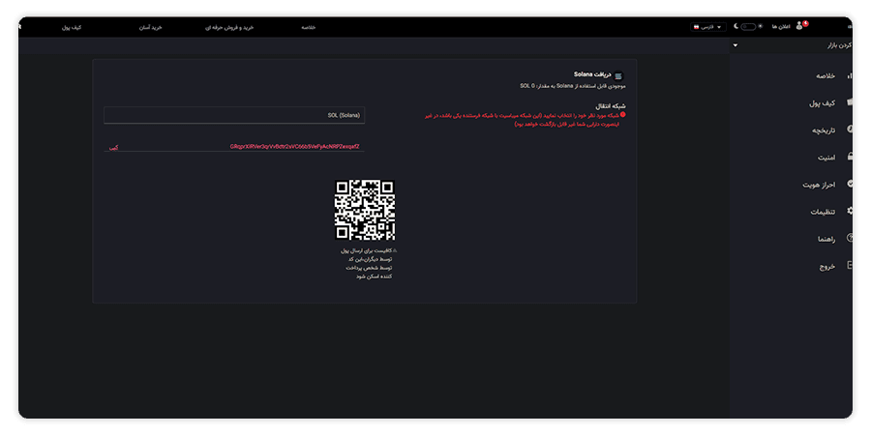Click the help question-mark icon in sidebar
The image size is (871, 435).
850,238
